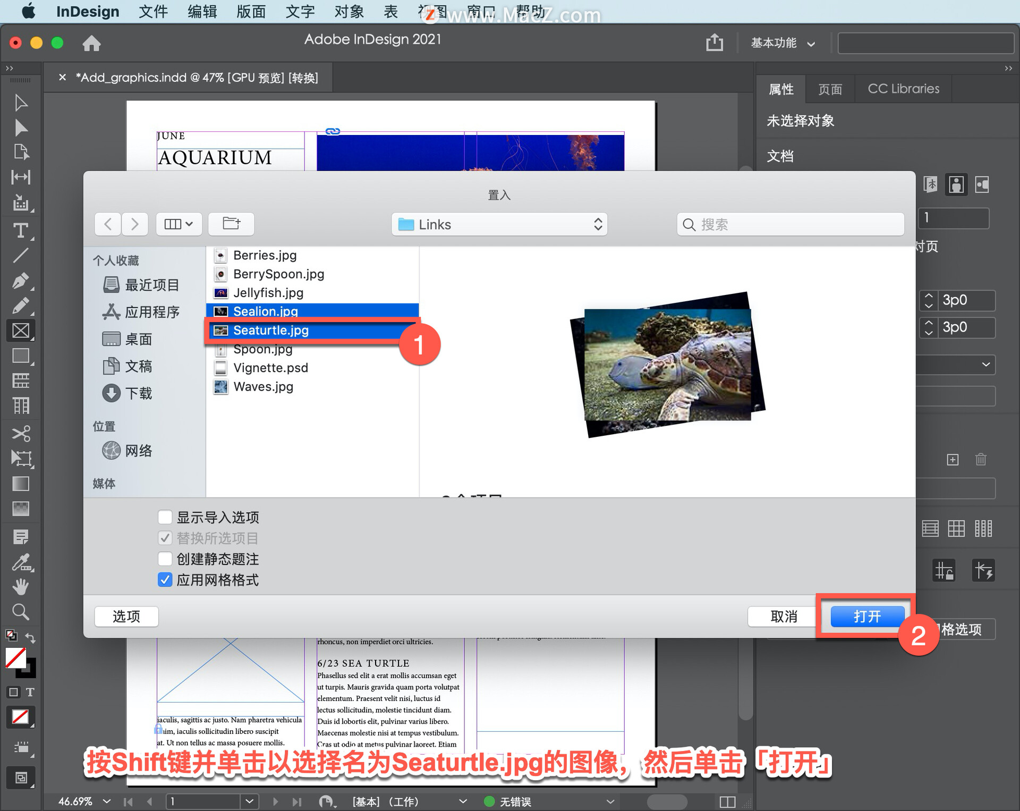
Task: Click the share document icon
Action: [x=715, y=42]
